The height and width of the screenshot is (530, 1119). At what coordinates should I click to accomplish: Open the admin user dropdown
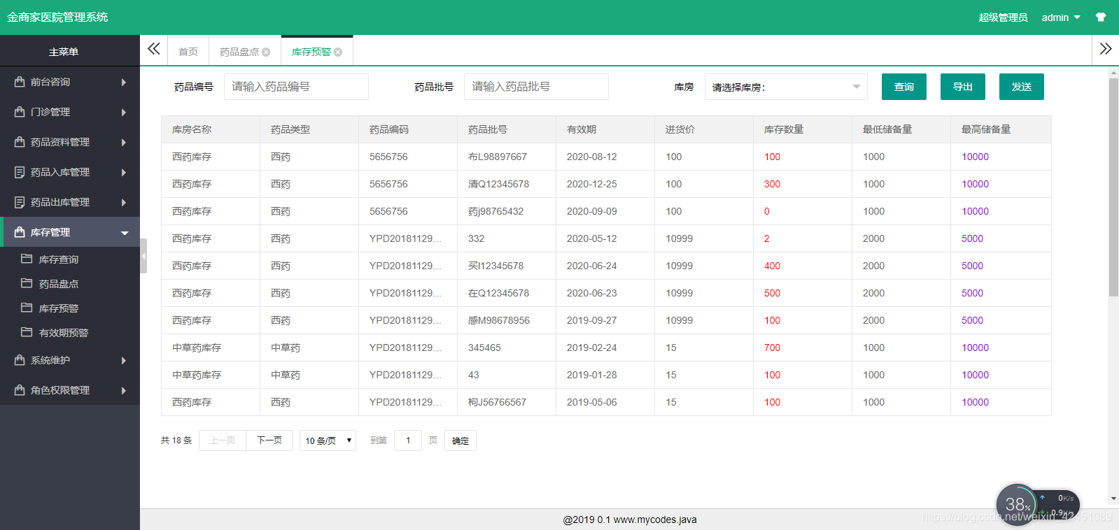pos(1061,17)
